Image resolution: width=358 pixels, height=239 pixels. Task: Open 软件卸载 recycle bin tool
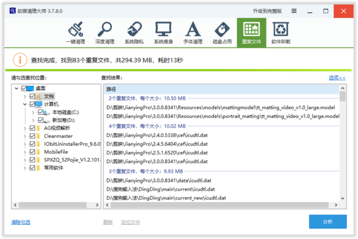(x=281, y=32)
